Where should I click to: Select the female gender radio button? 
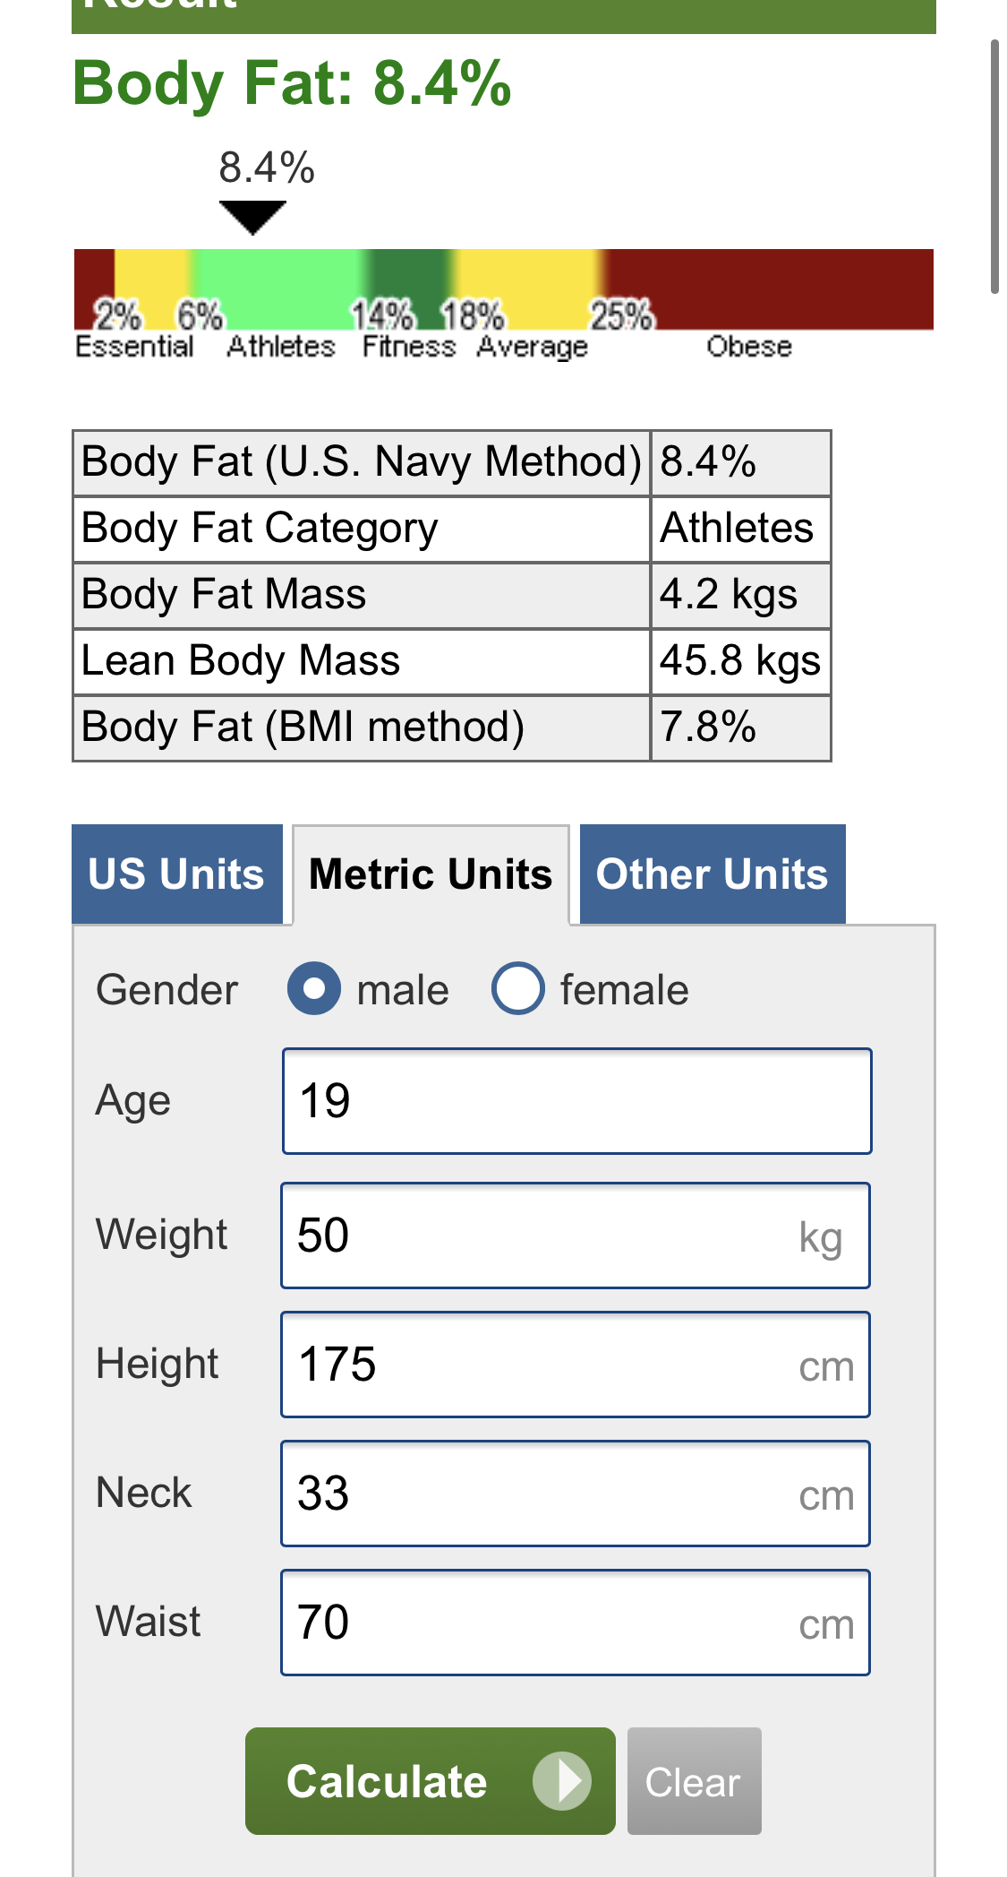(x=517, y=989)
